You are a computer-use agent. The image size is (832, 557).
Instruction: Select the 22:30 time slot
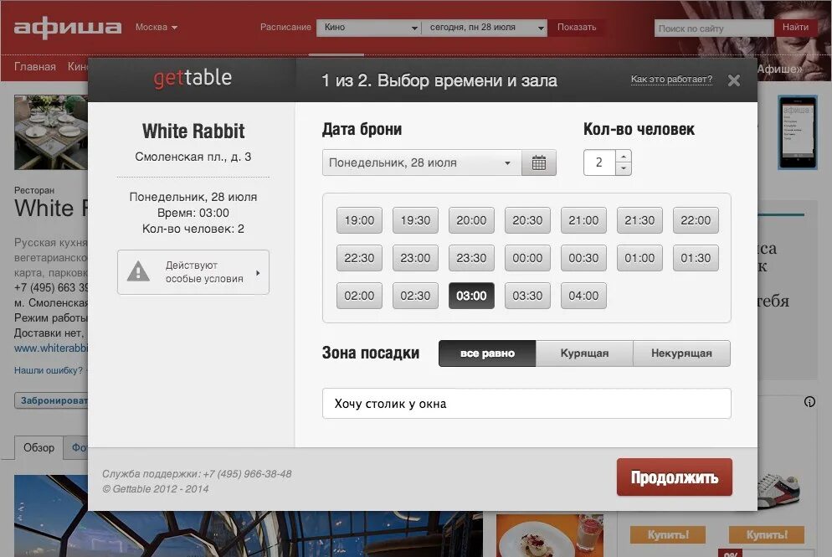coord(359,258)
